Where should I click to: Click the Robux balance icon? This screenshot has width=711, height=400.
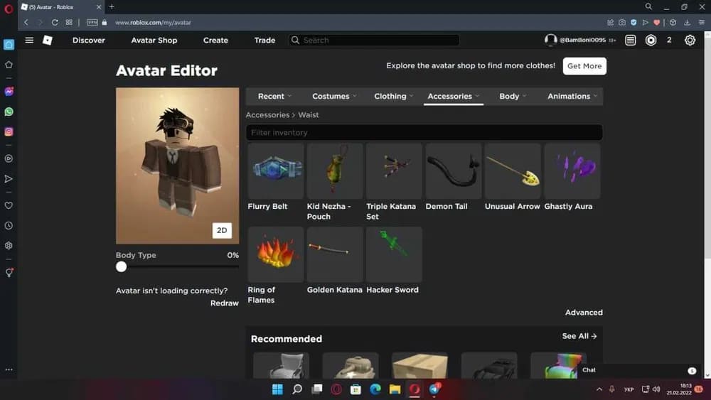[651, 40]
